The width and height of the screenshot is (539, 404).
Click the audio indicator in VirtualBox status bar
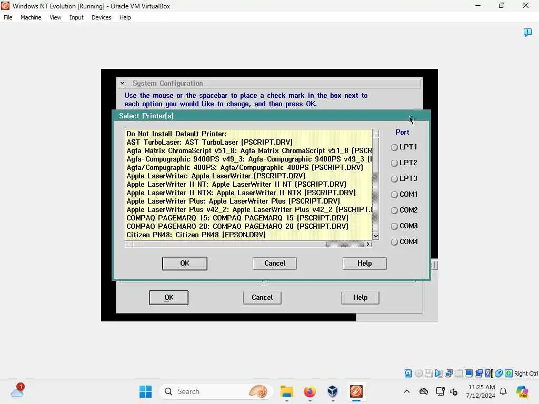[x=438, y=373]
